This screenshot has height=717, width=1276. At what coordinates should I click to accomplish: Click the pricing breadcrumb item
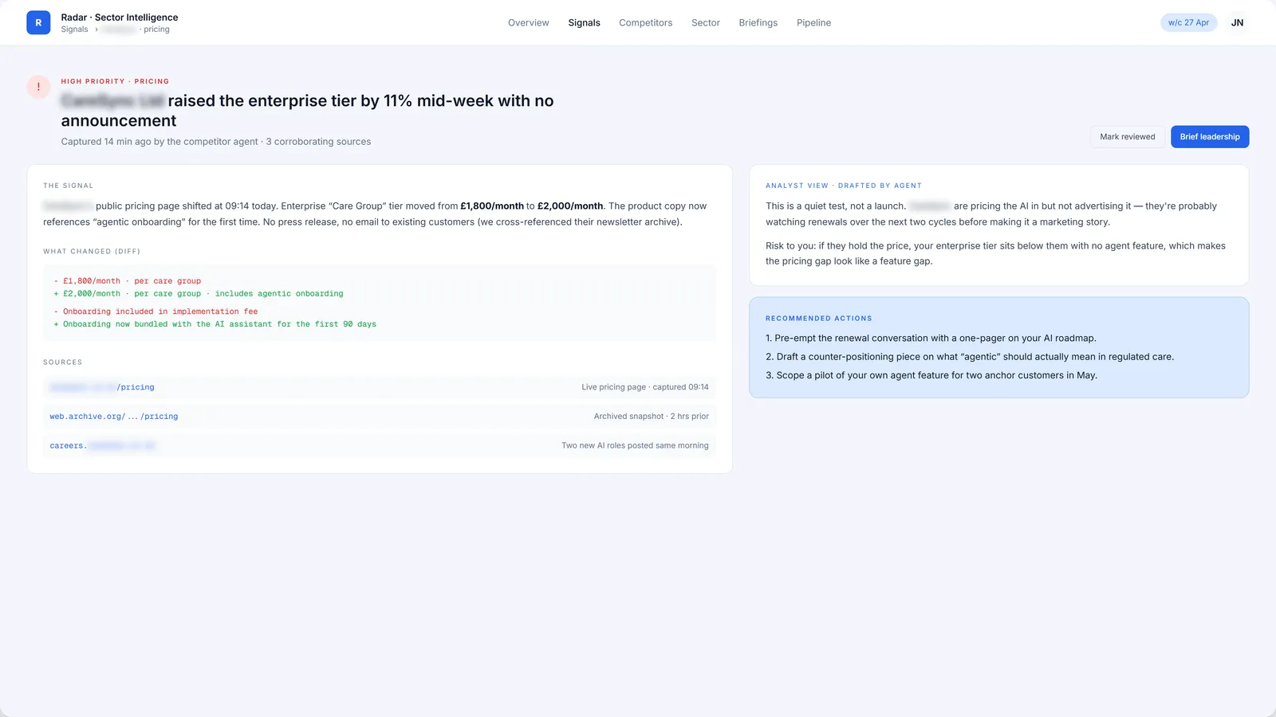pos(156,29)
